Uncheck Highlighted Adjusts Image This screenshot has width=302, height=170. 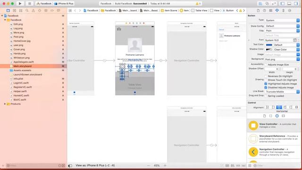coord(266,84)
